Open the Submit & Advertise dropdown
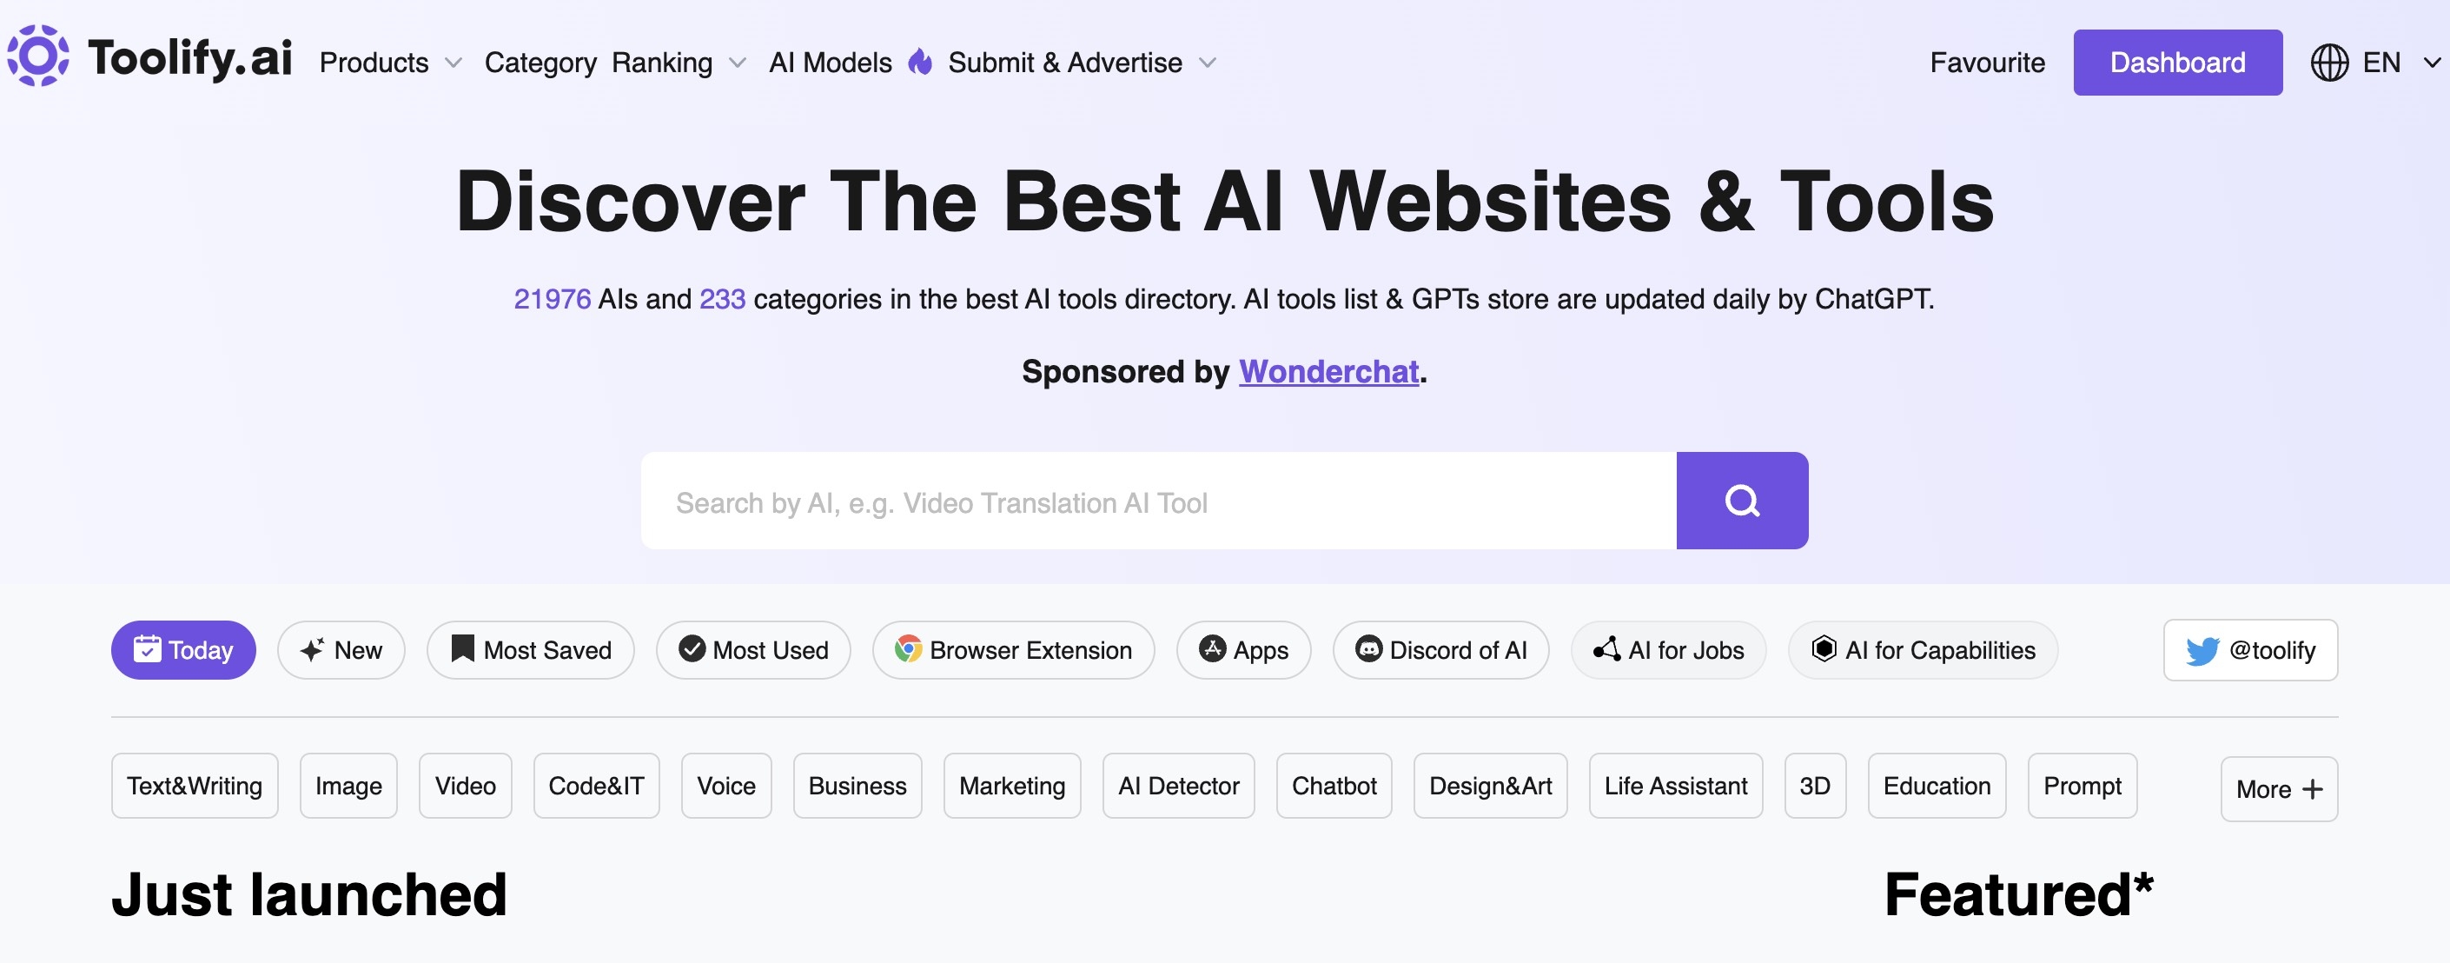Image resolution: width=2450 pixels, height=963 pixels. pos(1083,63)
